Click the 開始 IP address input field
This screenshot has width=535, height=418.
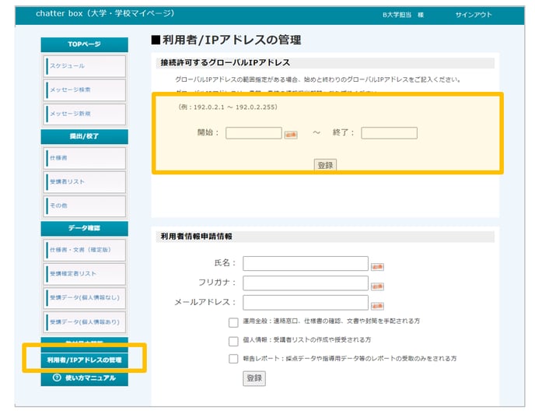coord(254,133)
